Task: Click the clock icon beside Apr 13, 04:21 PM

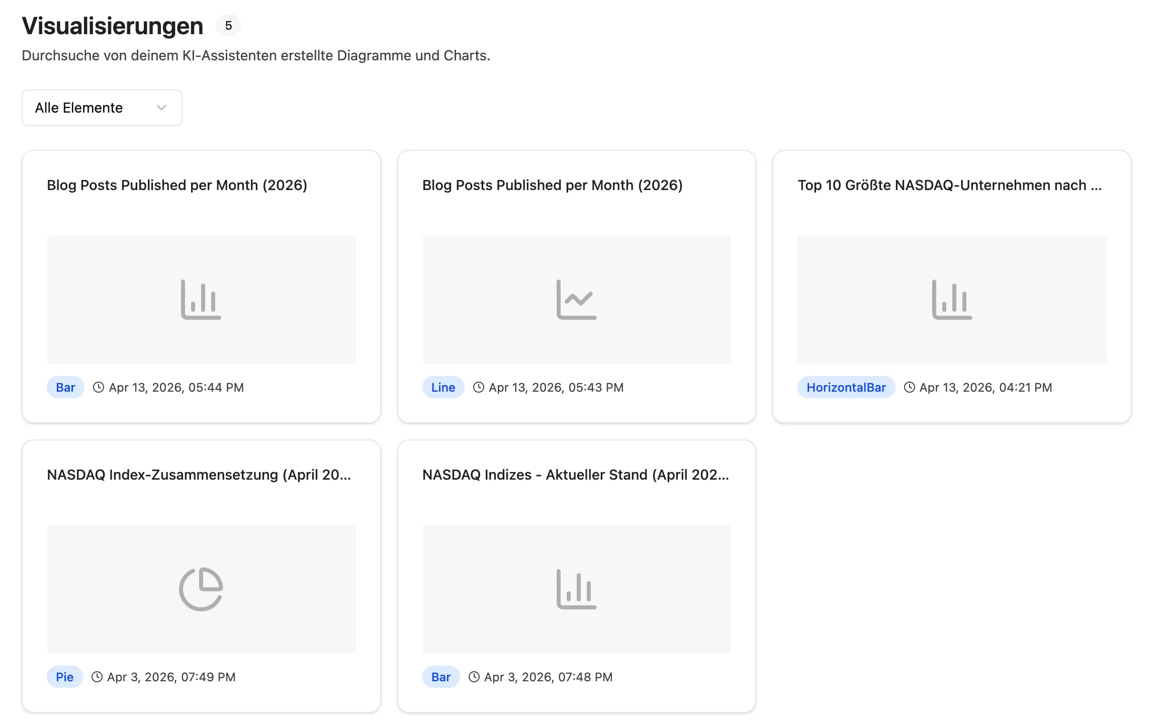Action: coord(910,387)
